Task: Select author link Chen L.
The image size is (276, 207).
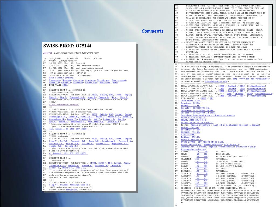Action: (x=125, y=97)
